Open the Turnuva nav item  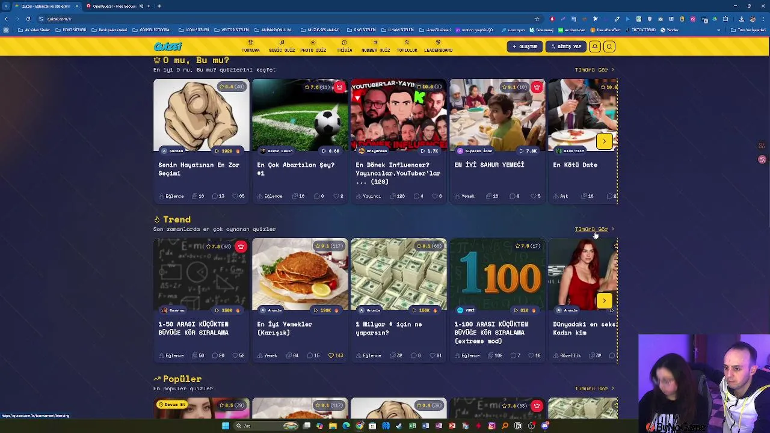tap(250, 47)
